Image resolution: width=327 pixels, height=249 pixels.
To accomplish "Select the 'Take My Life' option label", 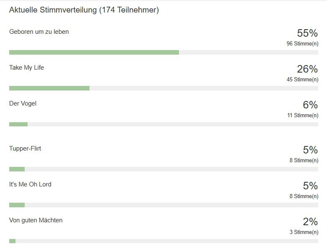I will point(26,68).
